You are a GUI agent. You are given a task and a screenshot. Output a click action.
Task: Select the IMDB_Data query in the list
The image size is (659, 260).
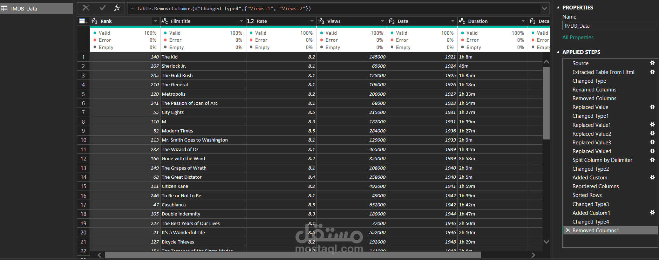(36, 8)
